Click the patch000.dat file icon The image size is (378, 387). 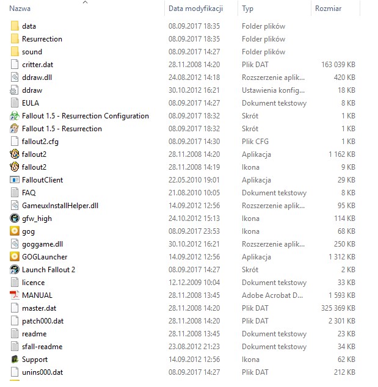pyautogui.click(x=15, y=321)
